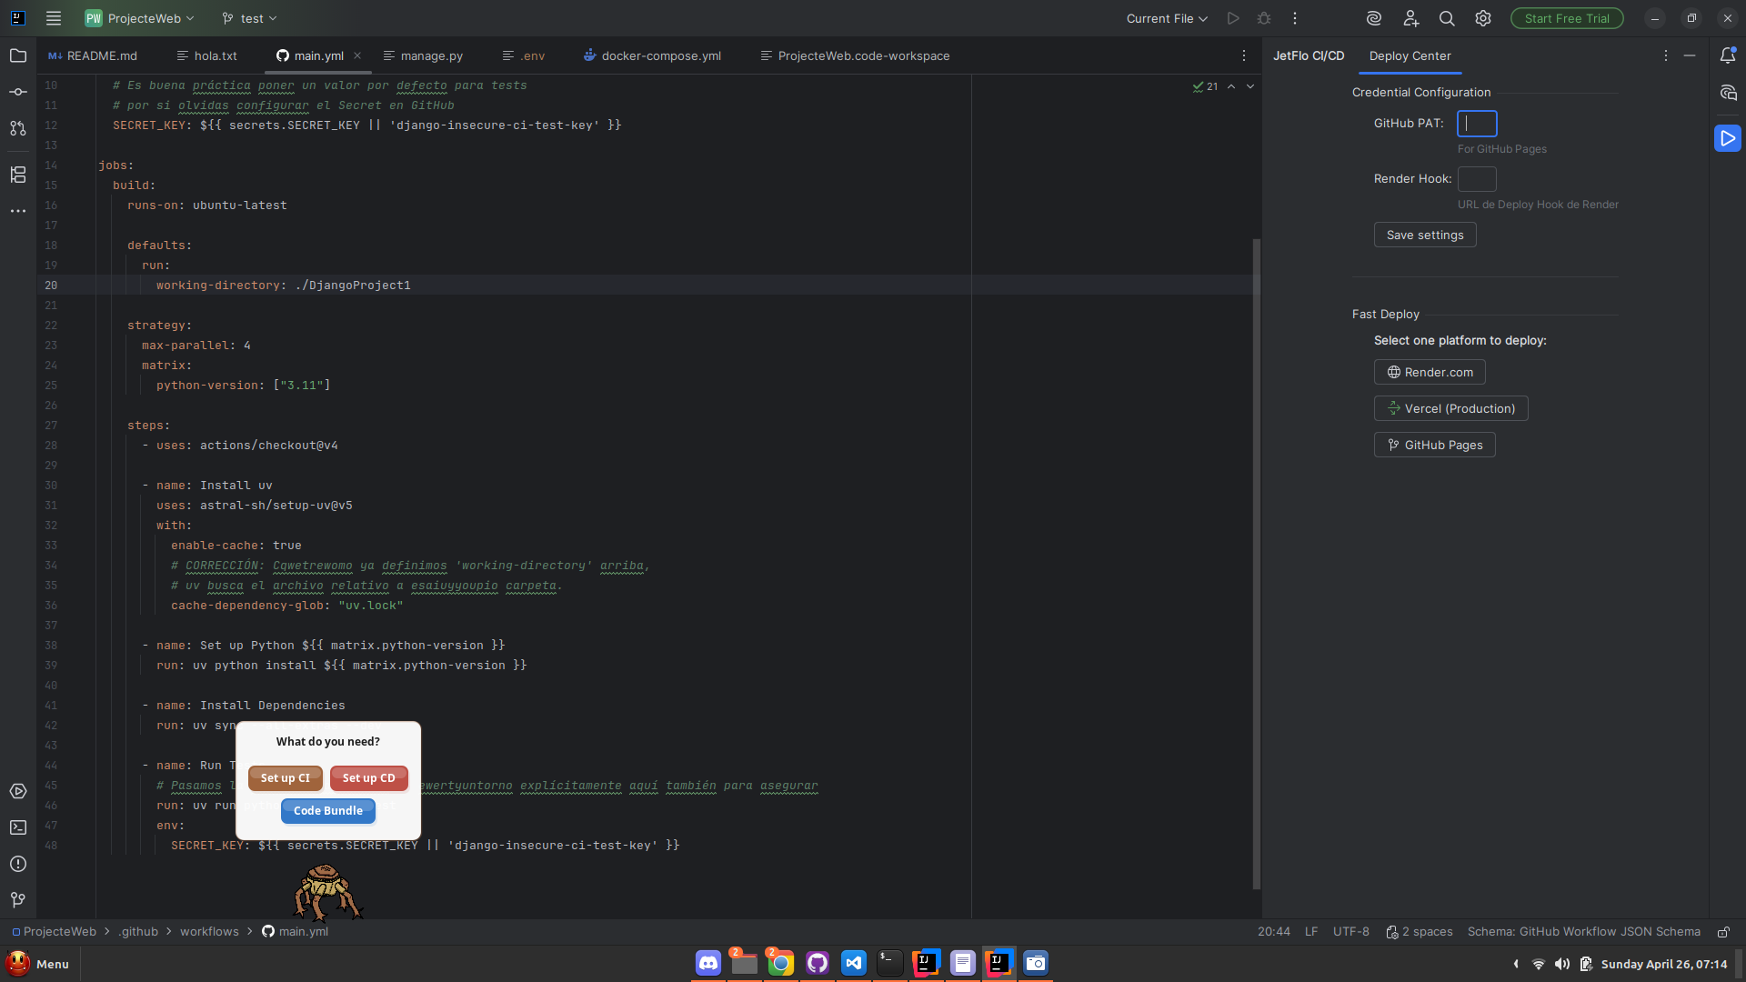Toggle the read-only lock icon in status bar
This screenshot has height=982, width=1746.
click(x=1723, y=932)
